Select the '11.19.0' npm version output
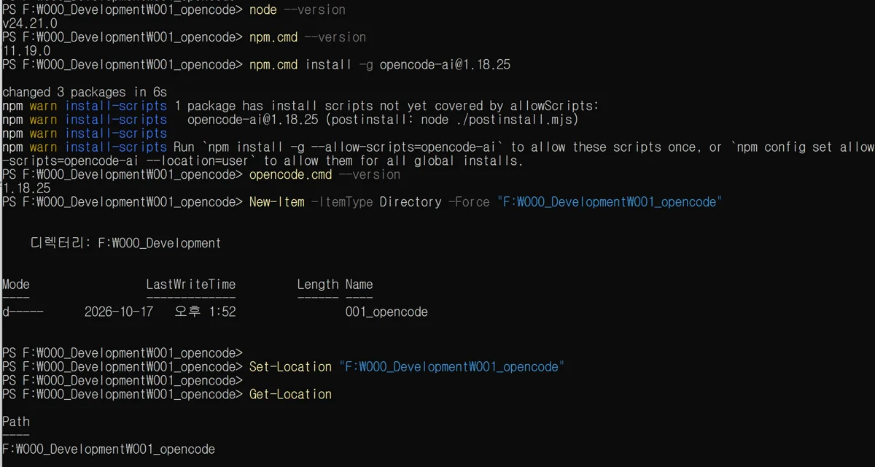The width and height of the screenshot is (875, 467). [x=27, y=51]
